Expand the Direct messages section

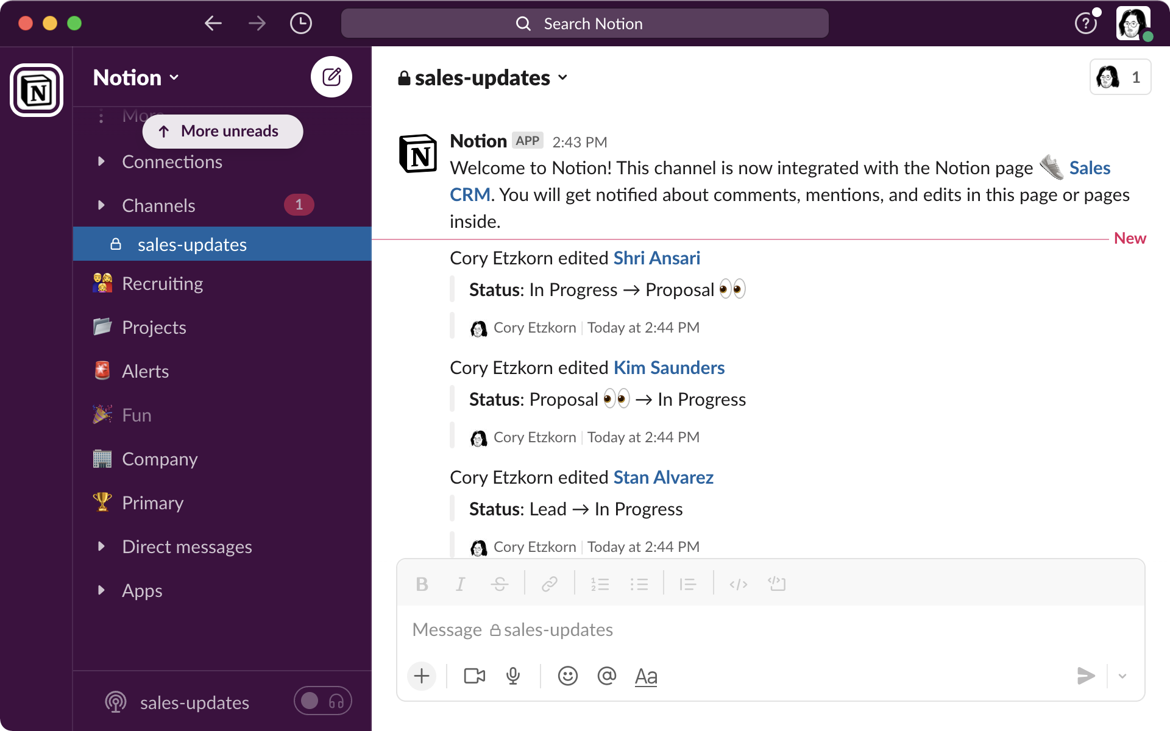pyautogui.click(x=101, y=546)
